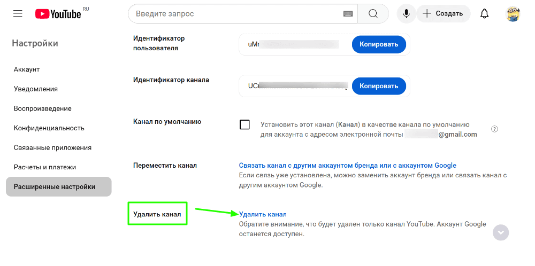The image size is (535, 266).
Task: Open the Создать create menu
Action: tap(443, 14)
